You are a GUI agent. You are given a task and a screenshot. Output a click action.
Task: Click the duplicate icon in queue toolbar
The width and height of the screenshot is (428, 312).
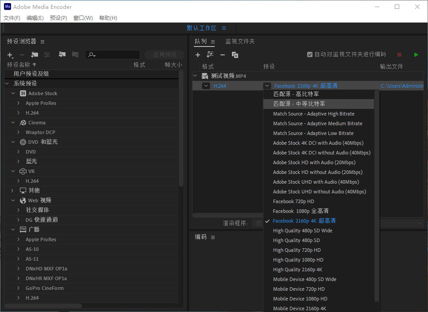pos(235,55)
